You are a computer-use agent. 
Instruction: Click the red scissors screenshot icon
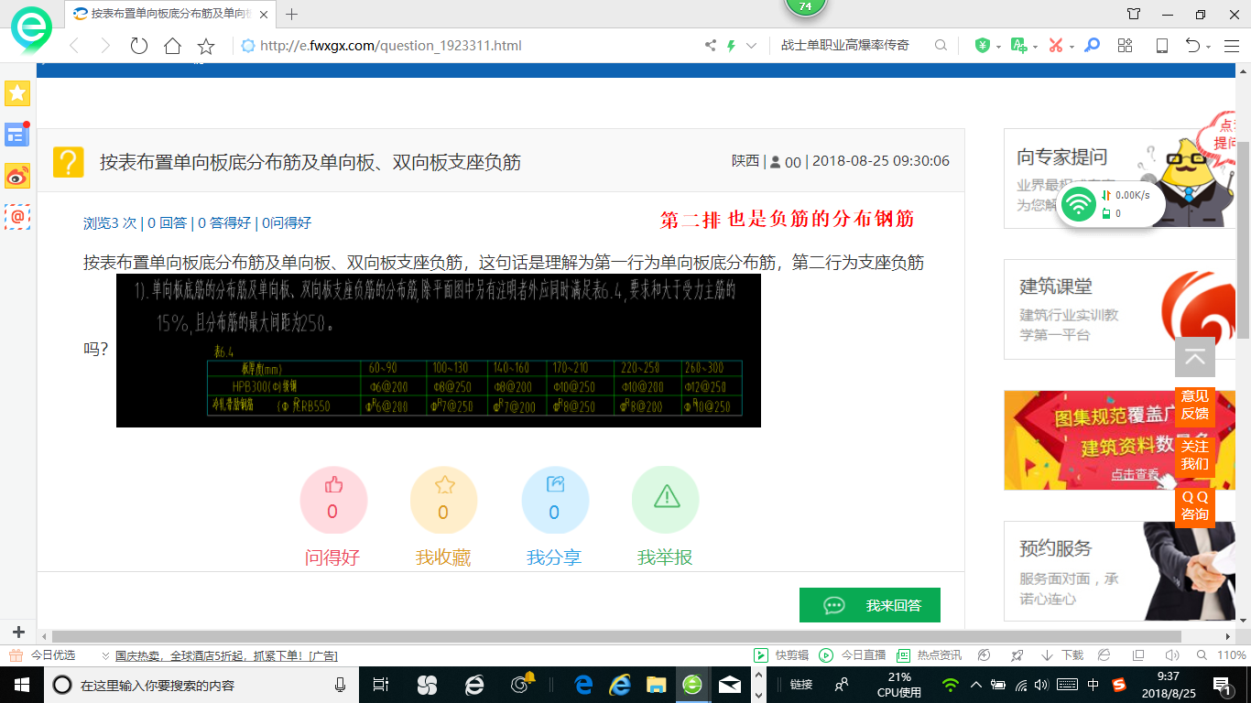(1056, 45)
